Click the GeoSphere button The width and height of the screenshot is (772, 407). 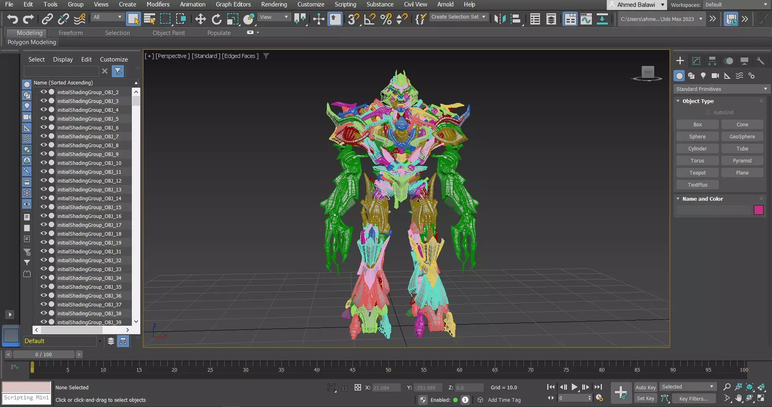(x=742, y=136)
